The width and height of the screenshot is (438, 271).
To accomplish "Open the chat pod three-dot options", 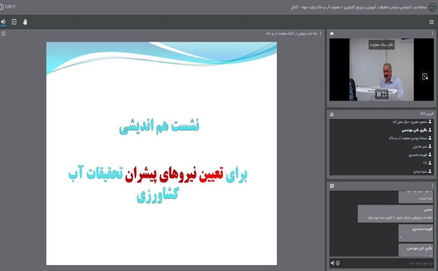I will click(x=432, y=186).
